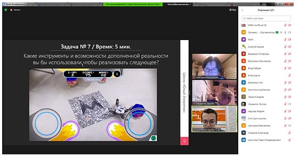The height and width of the screenshot is (156, 296).
Task: Click Вероника Максимова's orange avatar
Action: coord(244,61)
